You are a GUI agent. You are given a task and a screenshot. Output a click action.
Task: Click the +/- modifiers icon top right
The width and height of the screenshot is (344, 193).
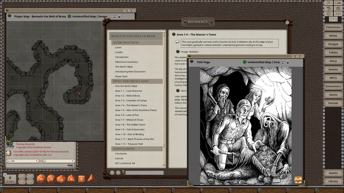338,13
